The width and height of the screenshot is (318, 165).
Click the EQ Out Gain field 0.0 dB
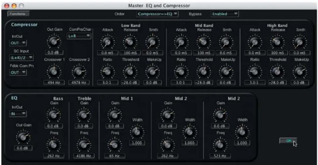pyautogui.click(x=23, y=148)
